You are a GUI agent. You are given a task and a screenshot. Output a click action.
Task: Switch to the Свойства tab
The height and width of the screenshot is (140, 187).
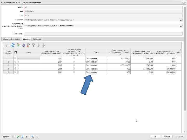[37, 39]
